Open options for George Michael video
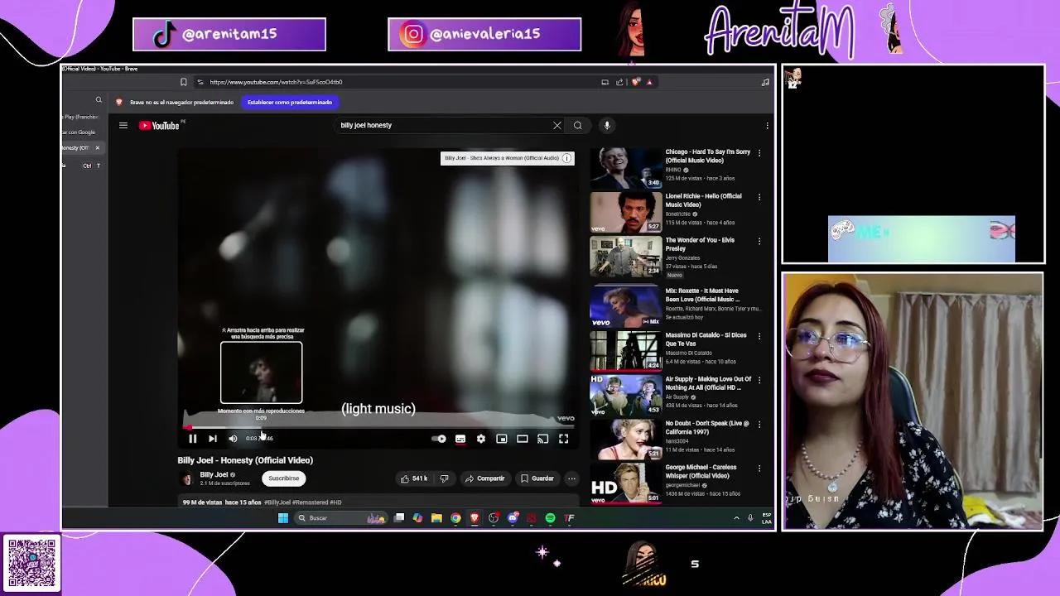The width and height of the screenshot is (1060, 596). [759, 469]
